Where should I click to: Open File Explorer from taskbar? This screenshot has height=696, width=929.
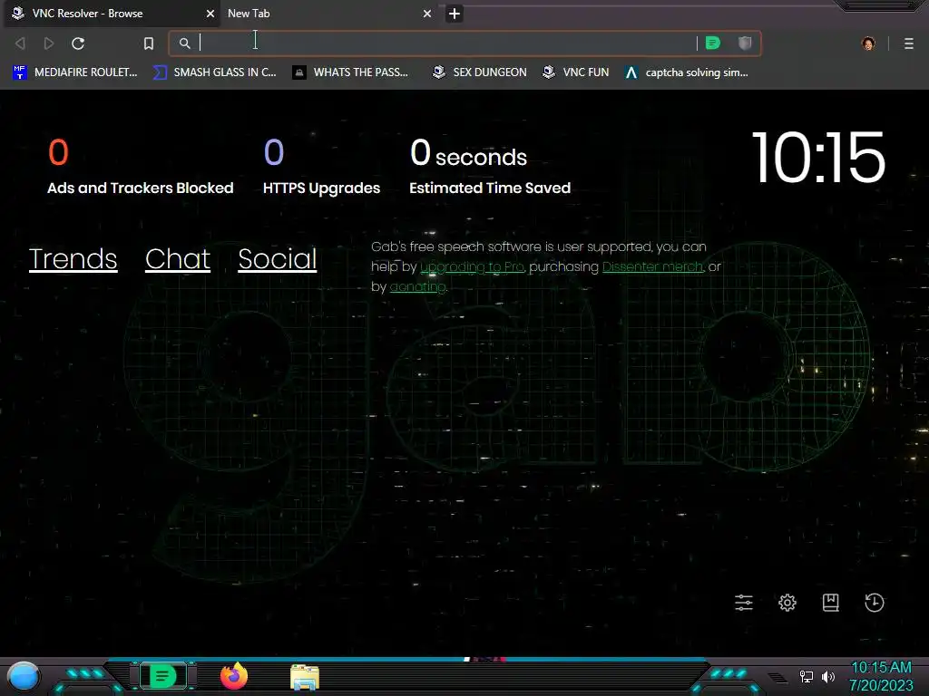pyautogui.click(x=305, y=677)
